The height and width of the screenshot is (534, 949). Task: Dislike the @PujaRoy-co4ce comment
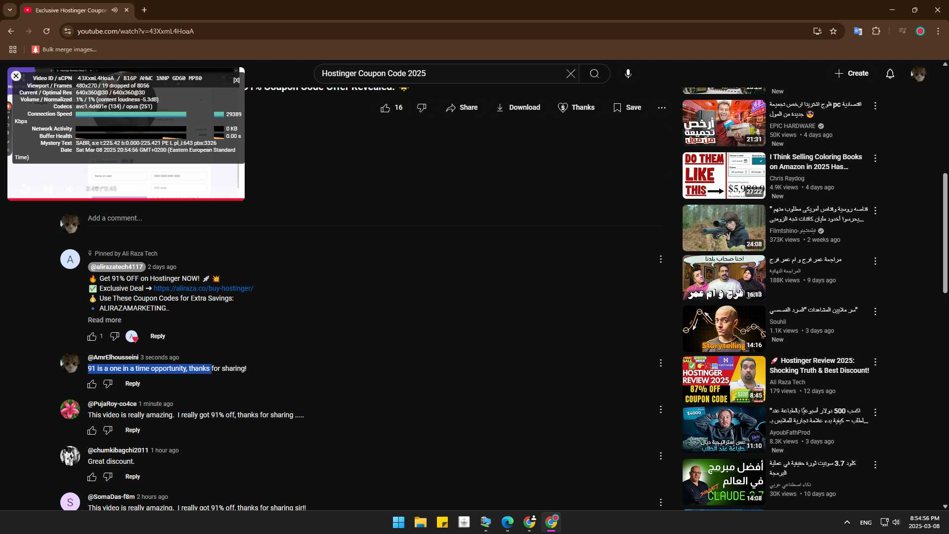click(108, 431)
